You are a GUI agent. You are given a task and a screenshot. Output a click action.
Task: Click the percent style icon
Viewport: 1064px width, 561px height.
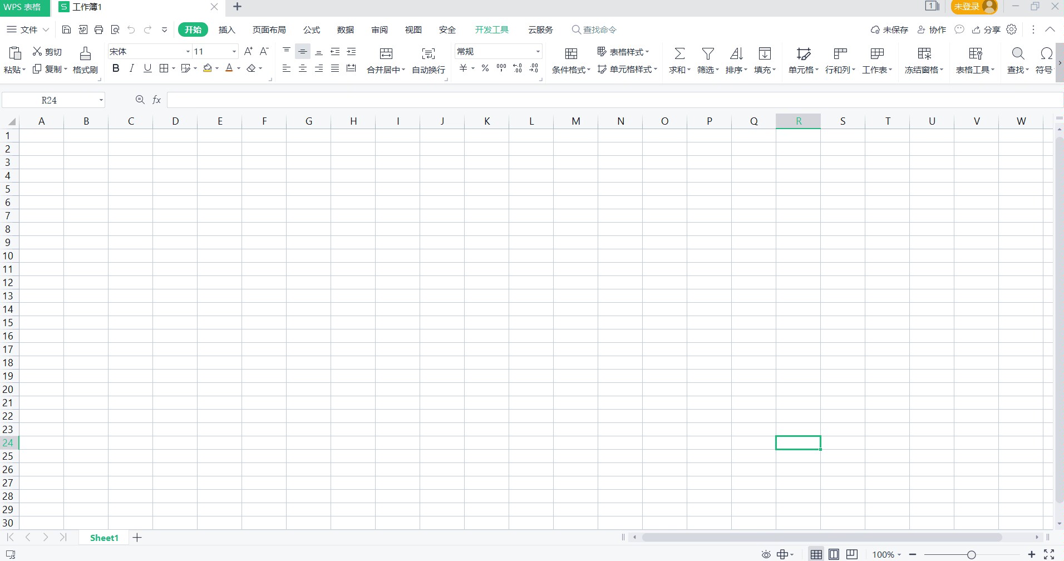[x=485, y=68]
